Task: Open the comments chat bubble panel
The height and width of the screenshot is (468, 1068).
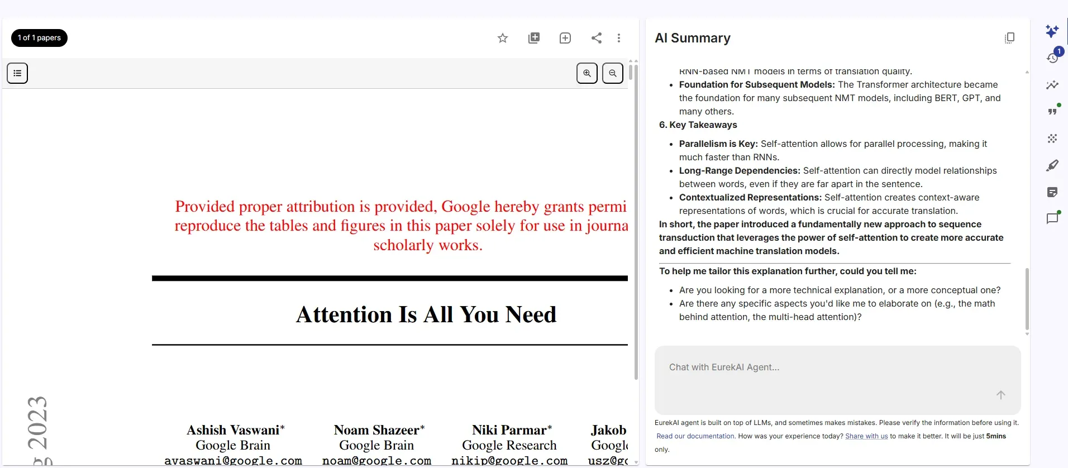Action: [x=1052, y=218]
